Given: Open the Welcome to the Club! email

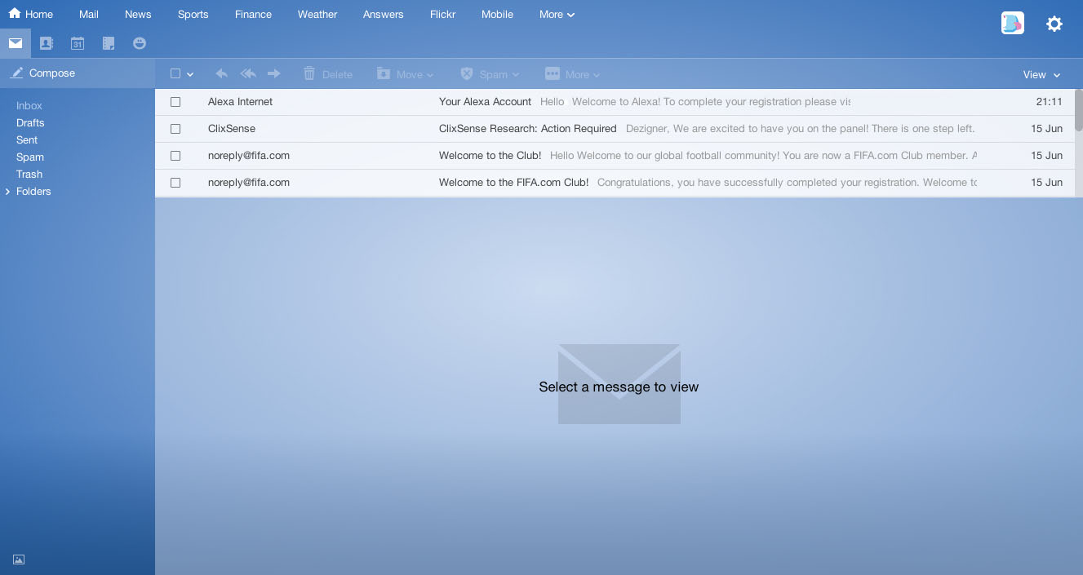Looking at the screenshot, I should (x=490, y=156).
